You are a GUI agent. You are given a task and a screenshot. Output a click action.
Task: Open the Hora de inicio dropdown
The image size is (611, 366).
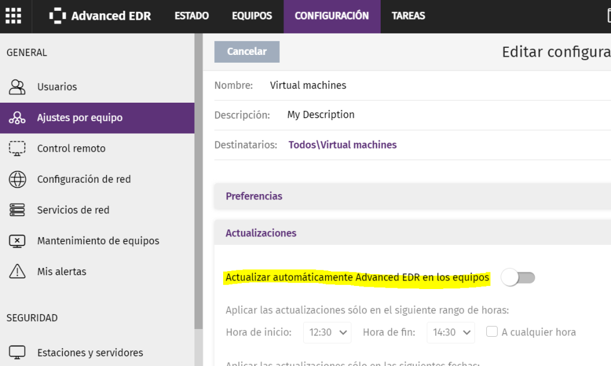click(x=327, y=333)
